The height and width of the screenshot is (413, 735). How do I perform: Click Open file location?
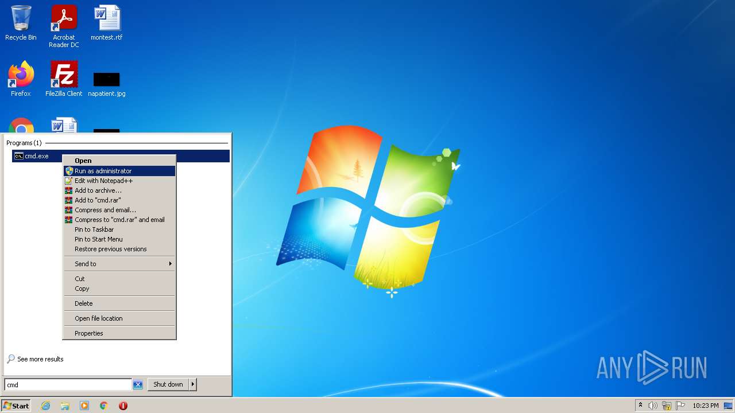119,318
